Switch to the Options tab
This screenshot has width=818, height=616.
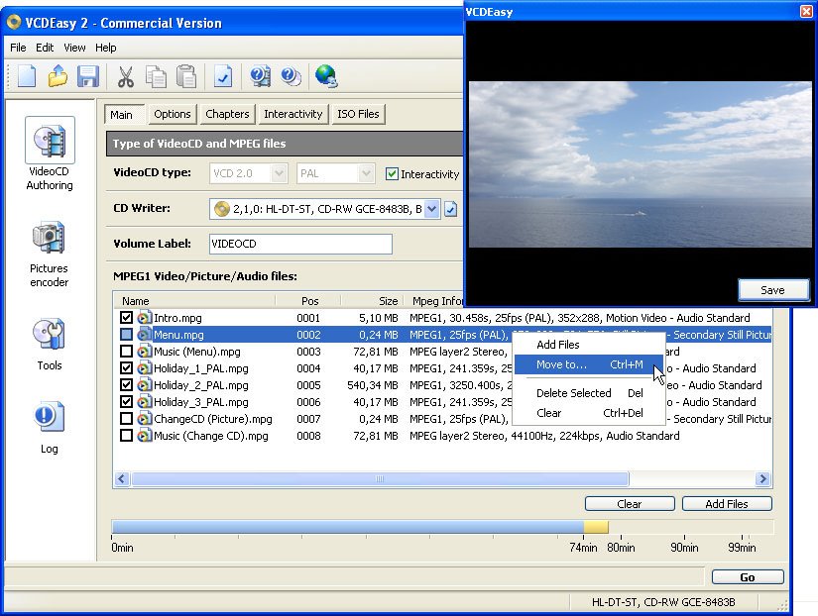point(173,114)
